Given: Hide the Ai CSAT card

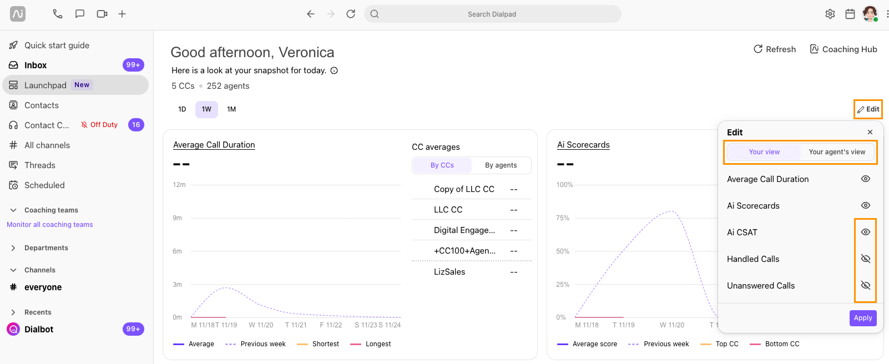Looking at the screenshot, I should 866,232.
